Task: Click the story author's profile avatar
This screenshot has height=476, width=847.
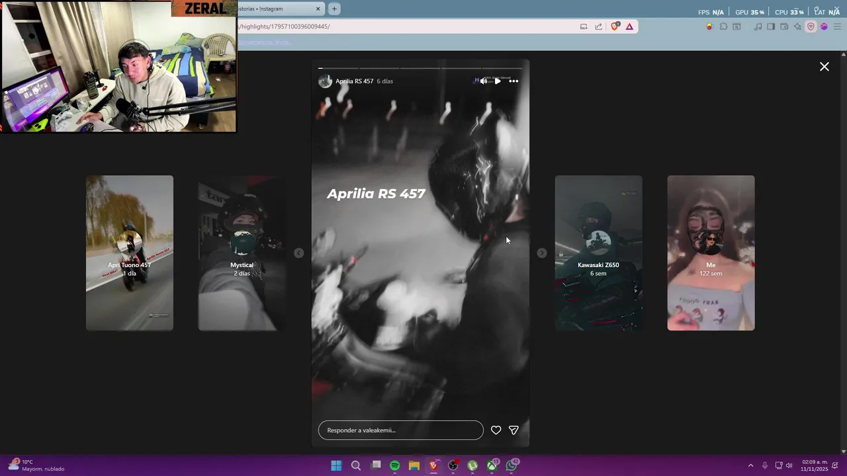Action: point(325,81)
